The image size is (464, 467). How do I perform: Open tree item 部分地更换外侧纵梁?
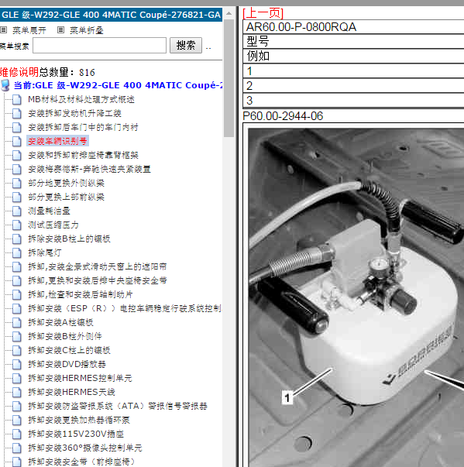click(x=66, y=184)
